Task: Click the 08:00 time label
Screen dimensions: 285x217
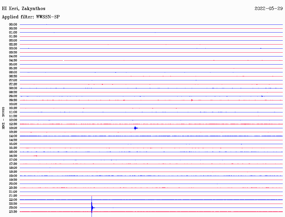Action: (x=13, y=88)
